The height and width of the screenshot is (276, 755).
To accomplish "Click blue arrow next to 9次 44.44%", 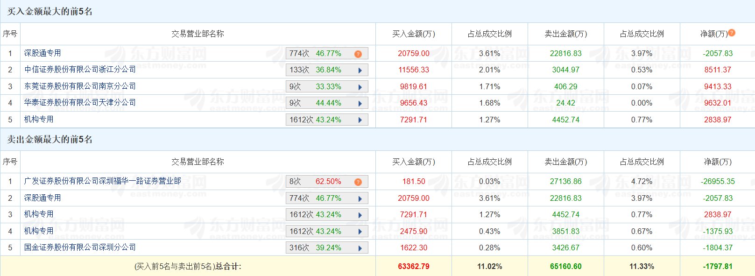I will pyautogui.click(x=360, y=104).
